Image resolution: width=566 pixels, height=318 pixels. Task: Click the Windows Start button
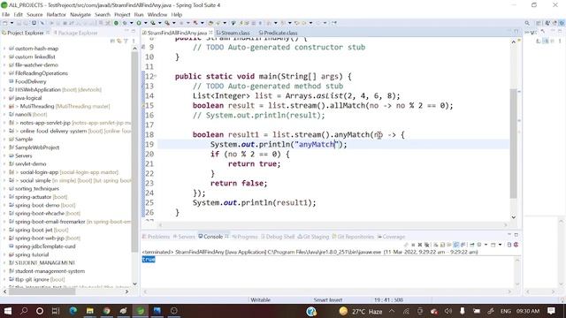pyautogui.click(x=7, y=311)
